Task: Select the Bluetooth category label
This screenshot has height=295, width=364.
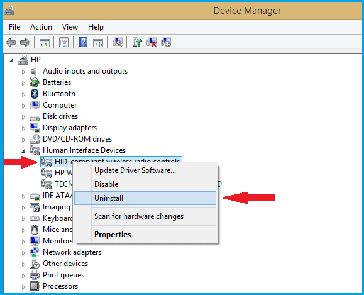Action: 59,94
